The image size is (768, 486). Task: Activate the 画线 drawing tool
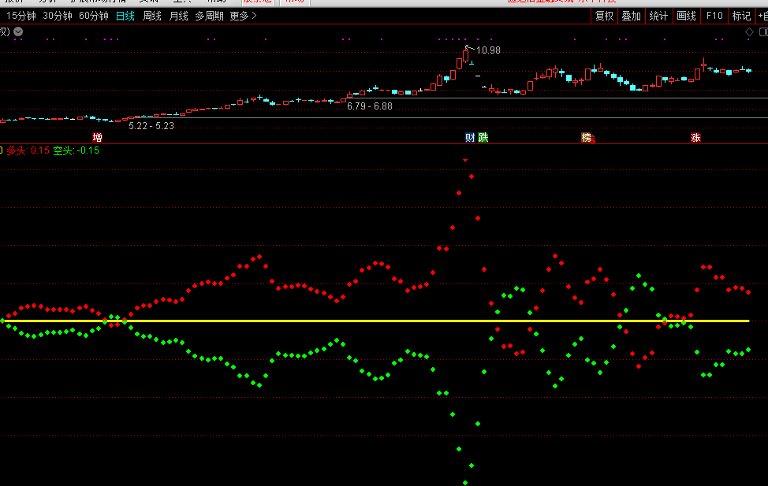[687, 16]
